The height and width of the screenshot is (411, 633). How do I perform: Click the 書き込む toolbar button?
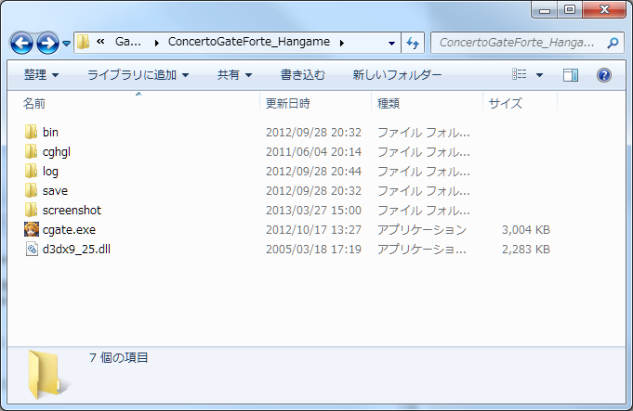(x=303, y=75)
